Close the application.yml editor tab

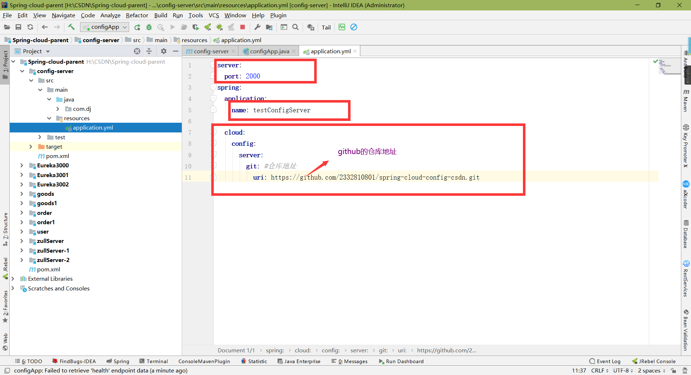point(355,51)
